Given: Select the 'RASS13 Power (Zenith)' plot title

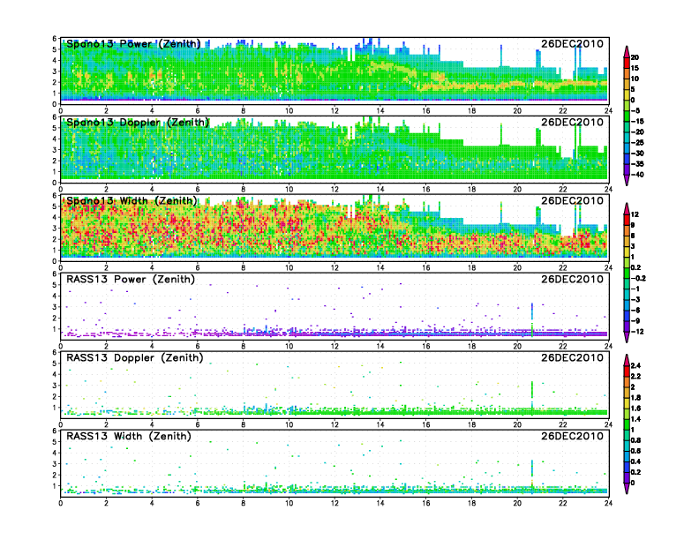Looking at the screenshot, I should [x=130, y=280].
